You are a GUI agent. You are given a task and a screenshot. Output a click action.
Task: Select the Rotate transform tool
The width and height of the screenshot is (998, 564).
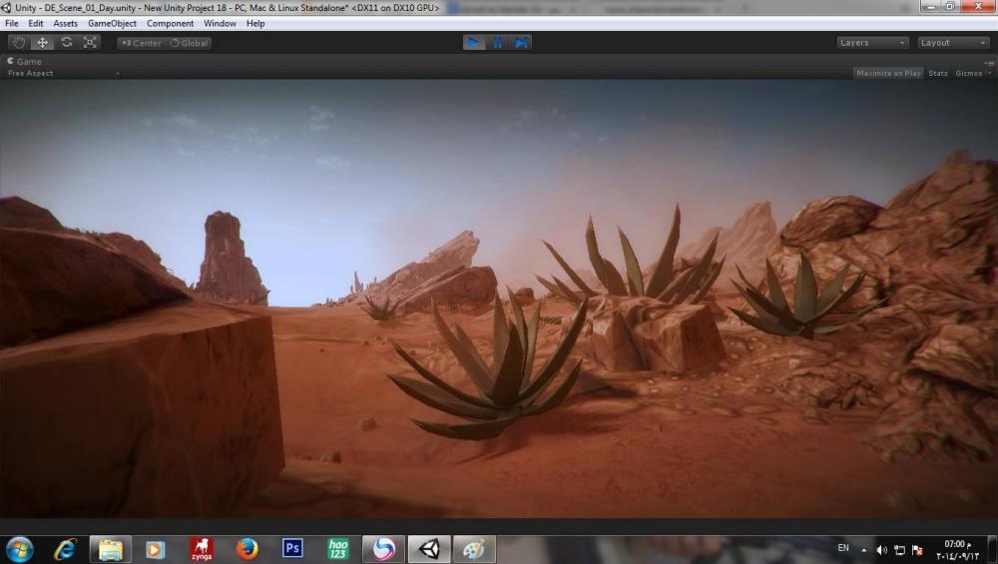pos(66,43)
